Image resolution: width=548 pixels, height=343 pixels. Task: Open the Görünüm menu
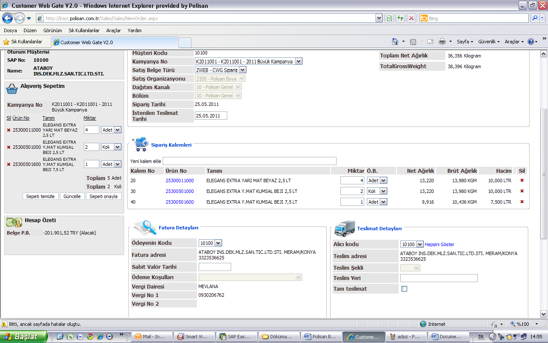(53, 30)
